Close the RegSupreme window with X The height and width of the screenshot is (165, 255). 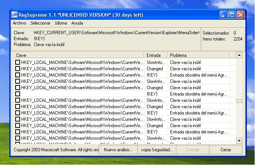(x=241, y=15)
